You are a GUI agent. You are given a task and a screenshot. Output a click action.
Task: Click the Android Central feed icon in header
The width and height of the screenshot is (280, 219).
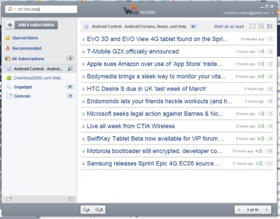tap(86, 27)
